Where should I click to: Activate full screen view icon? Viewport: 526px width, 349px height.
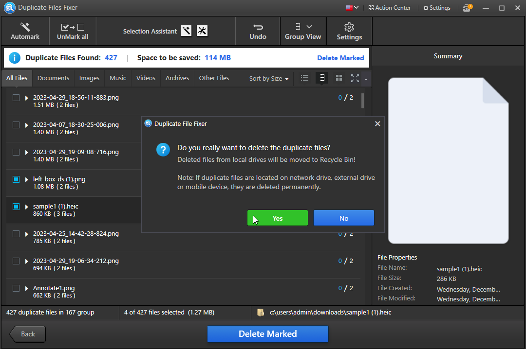(355, 78)
